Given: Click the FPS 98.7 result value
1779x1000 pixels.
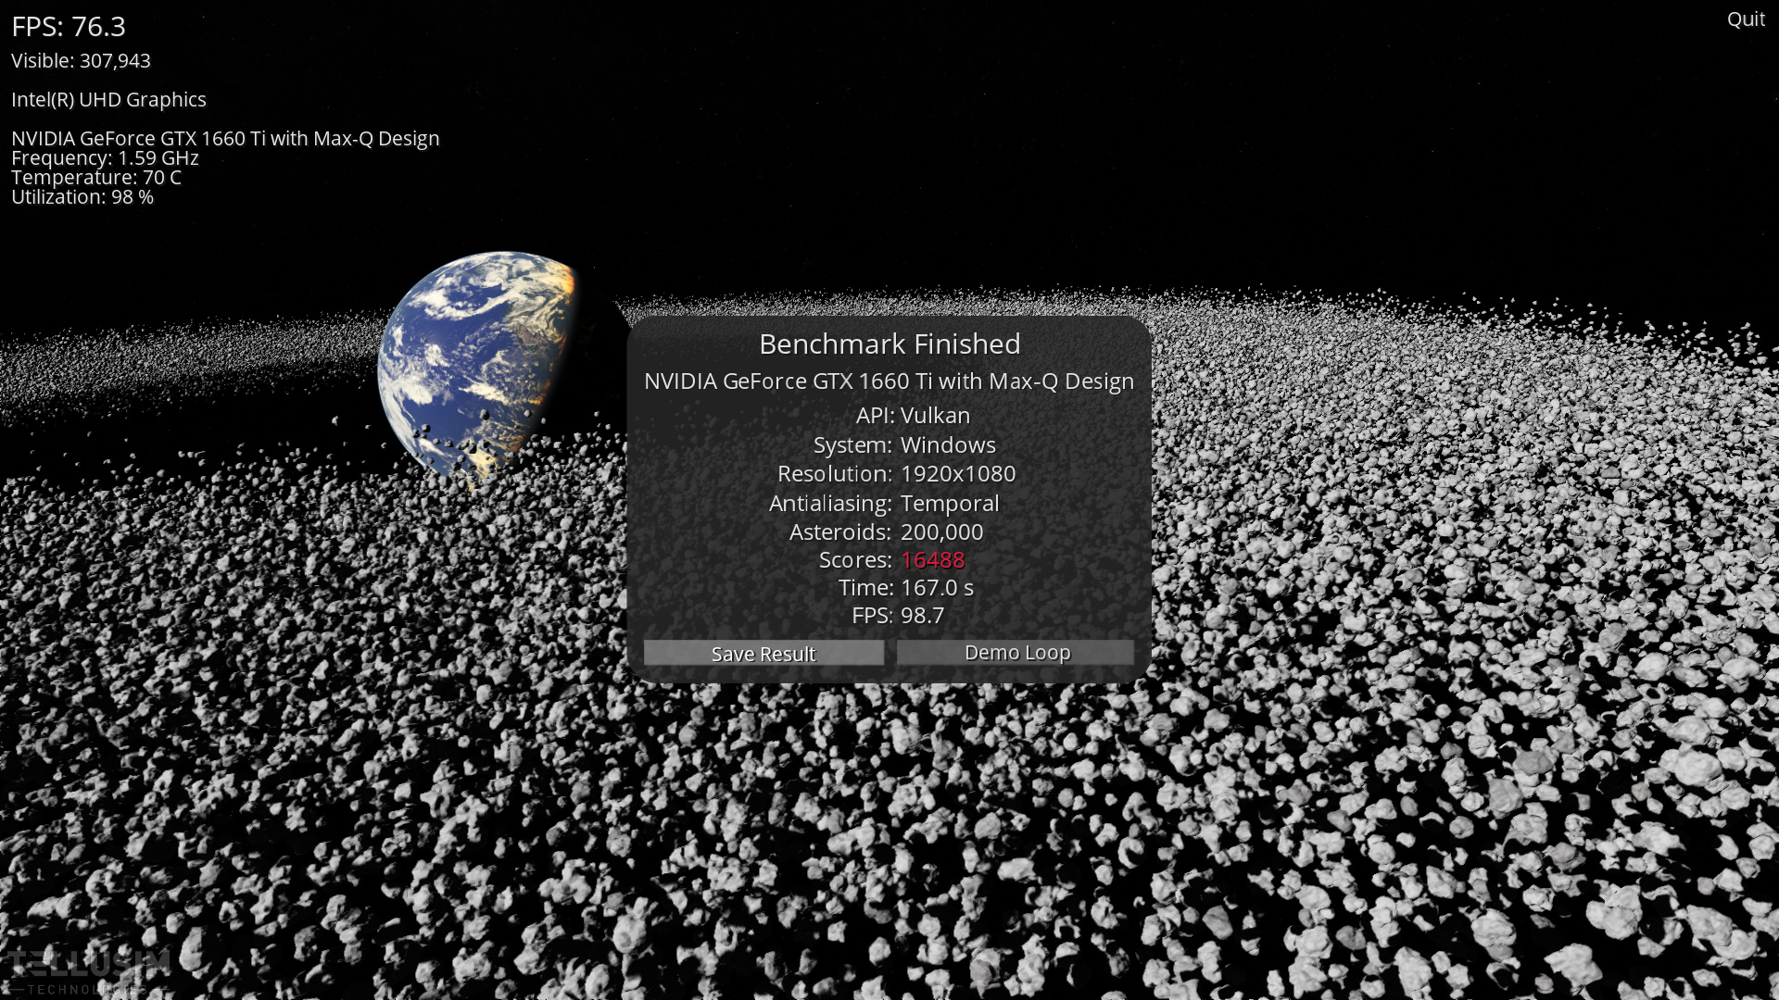Looking at the screenshot, I should (x=922, y=616).
